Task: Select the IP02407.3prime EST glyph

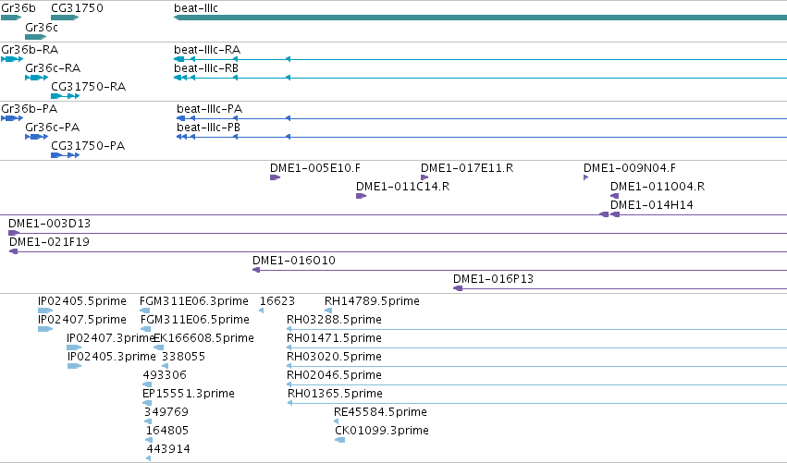Action: click(x=74, y=347)
